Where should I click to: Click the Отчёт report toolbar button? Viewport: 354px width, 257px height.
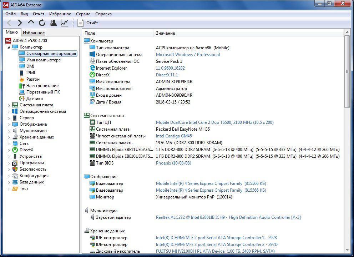pyautogui.click(x=87, y=23)
